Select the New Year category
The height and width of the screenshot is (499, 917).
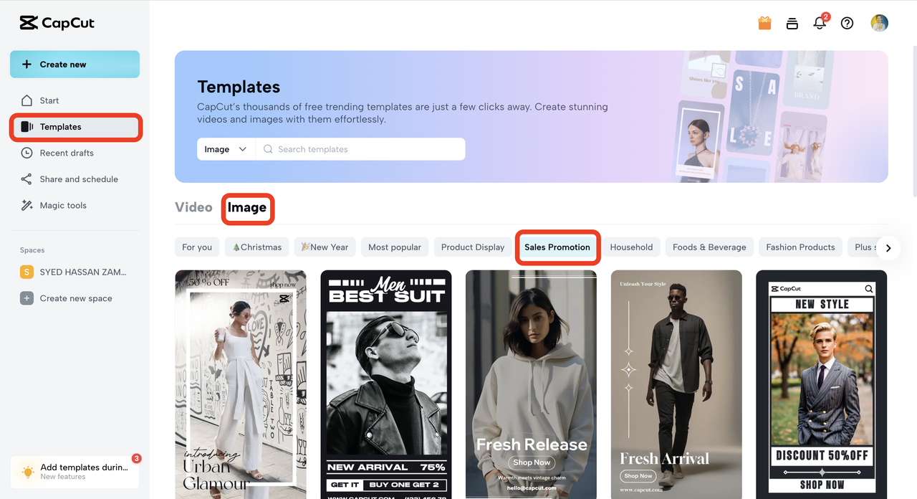tap(325, 247)
